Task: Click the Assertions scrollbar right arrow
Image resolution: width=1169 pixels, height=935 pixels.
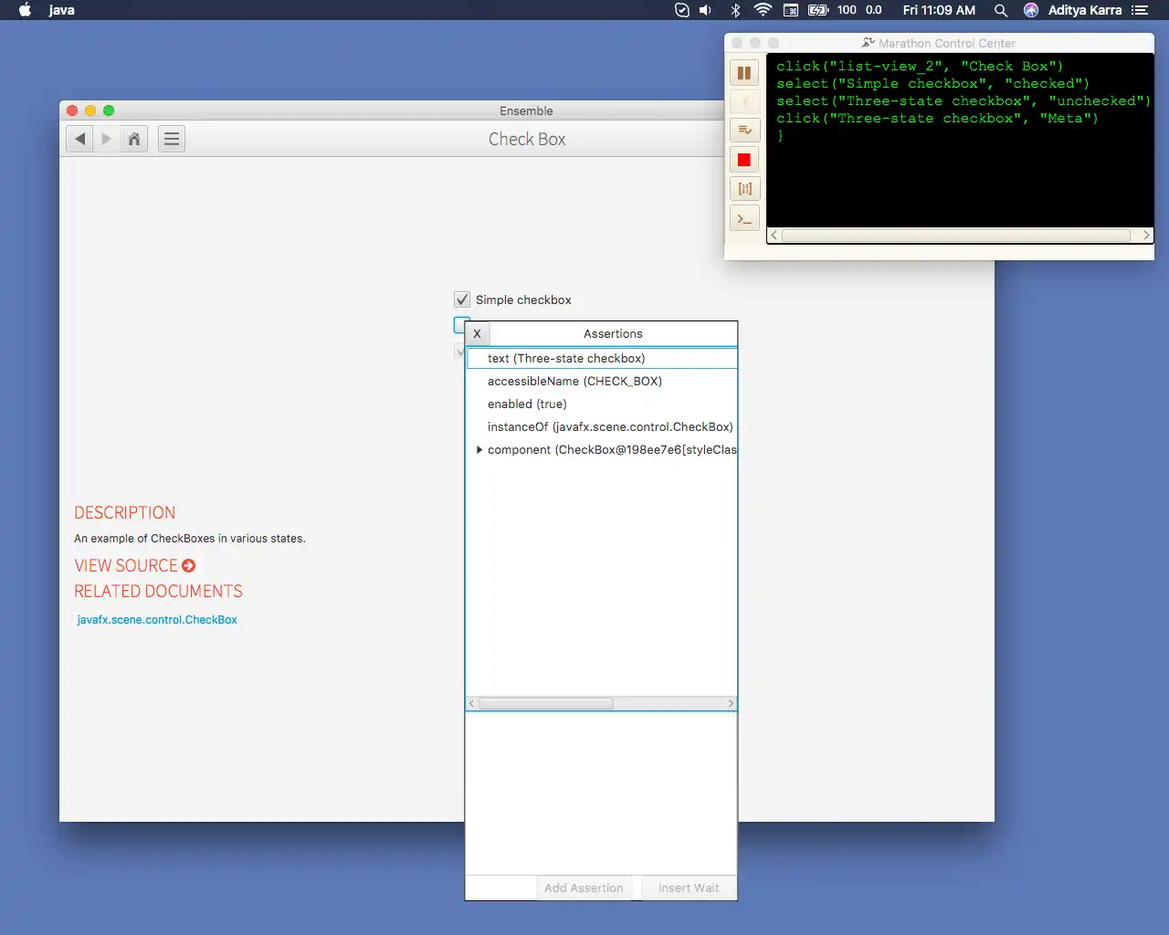Action: tap(731, 703)
